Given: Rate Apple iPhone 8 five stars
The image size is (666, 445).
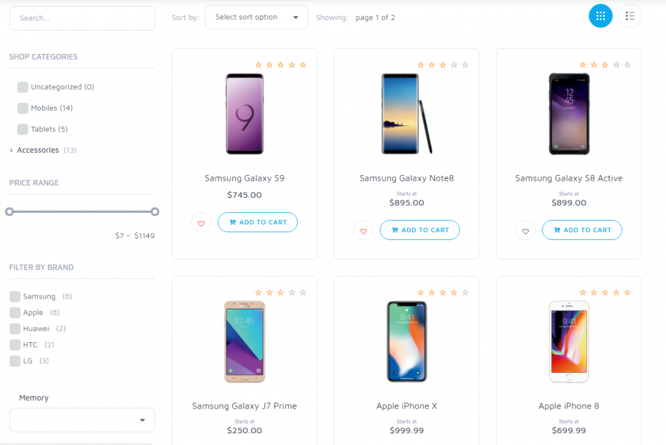Looking at the screenshot, I should coord(626,292).
